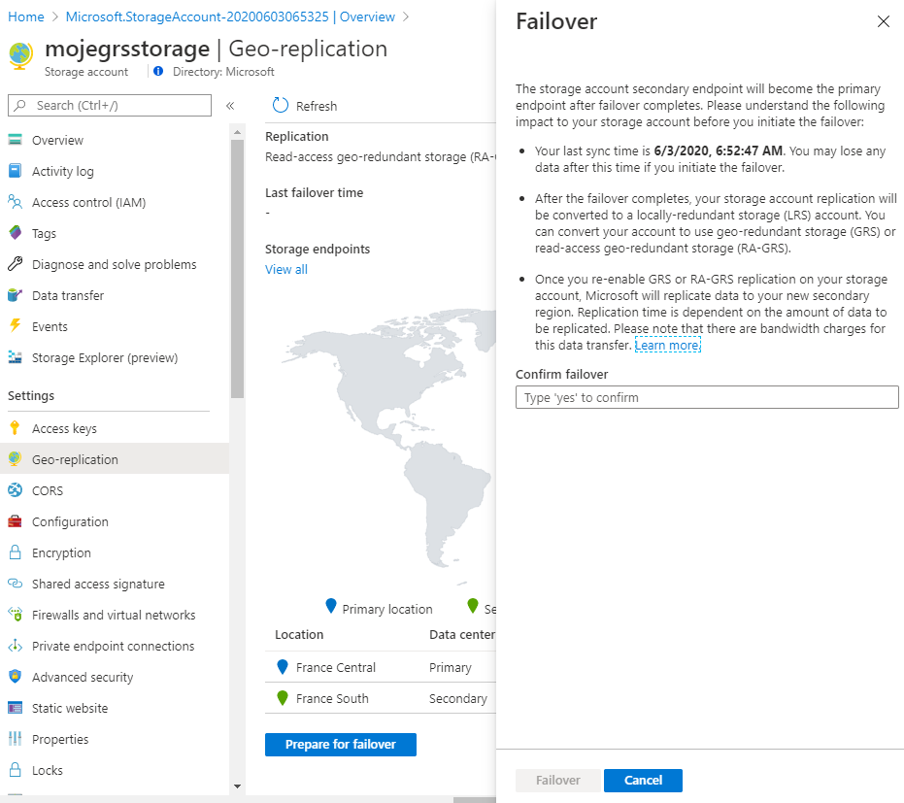Click the CORS icon in settings

(x=15, y=490)
